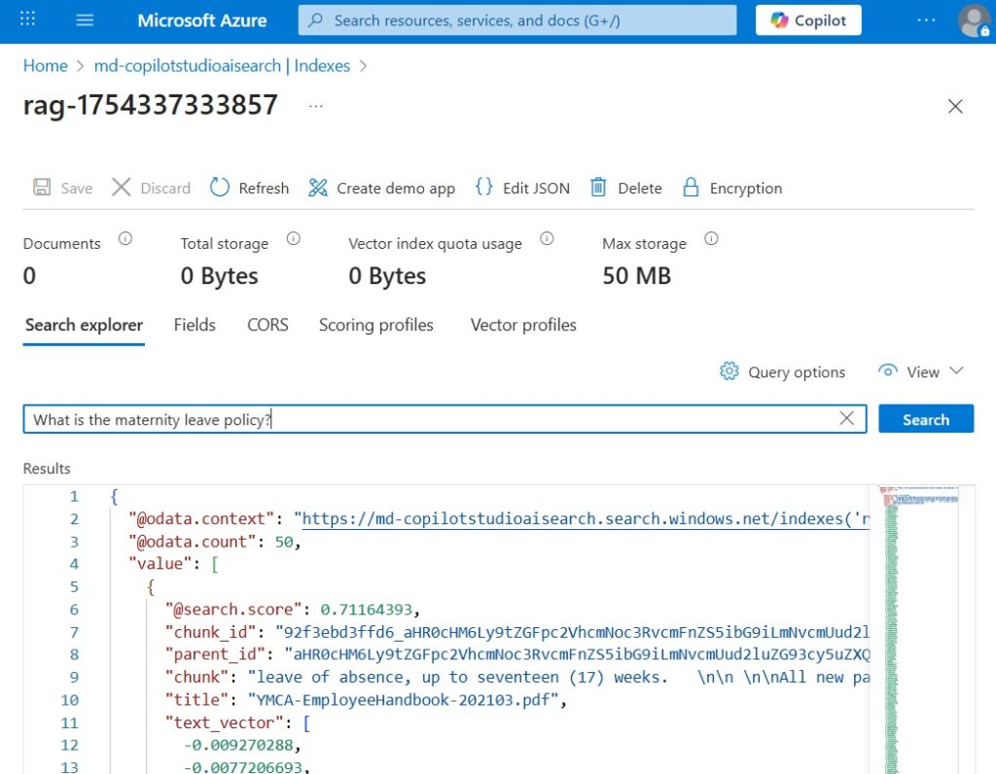
Task: Click the 0 documents count value
Action: click(29, 275)
